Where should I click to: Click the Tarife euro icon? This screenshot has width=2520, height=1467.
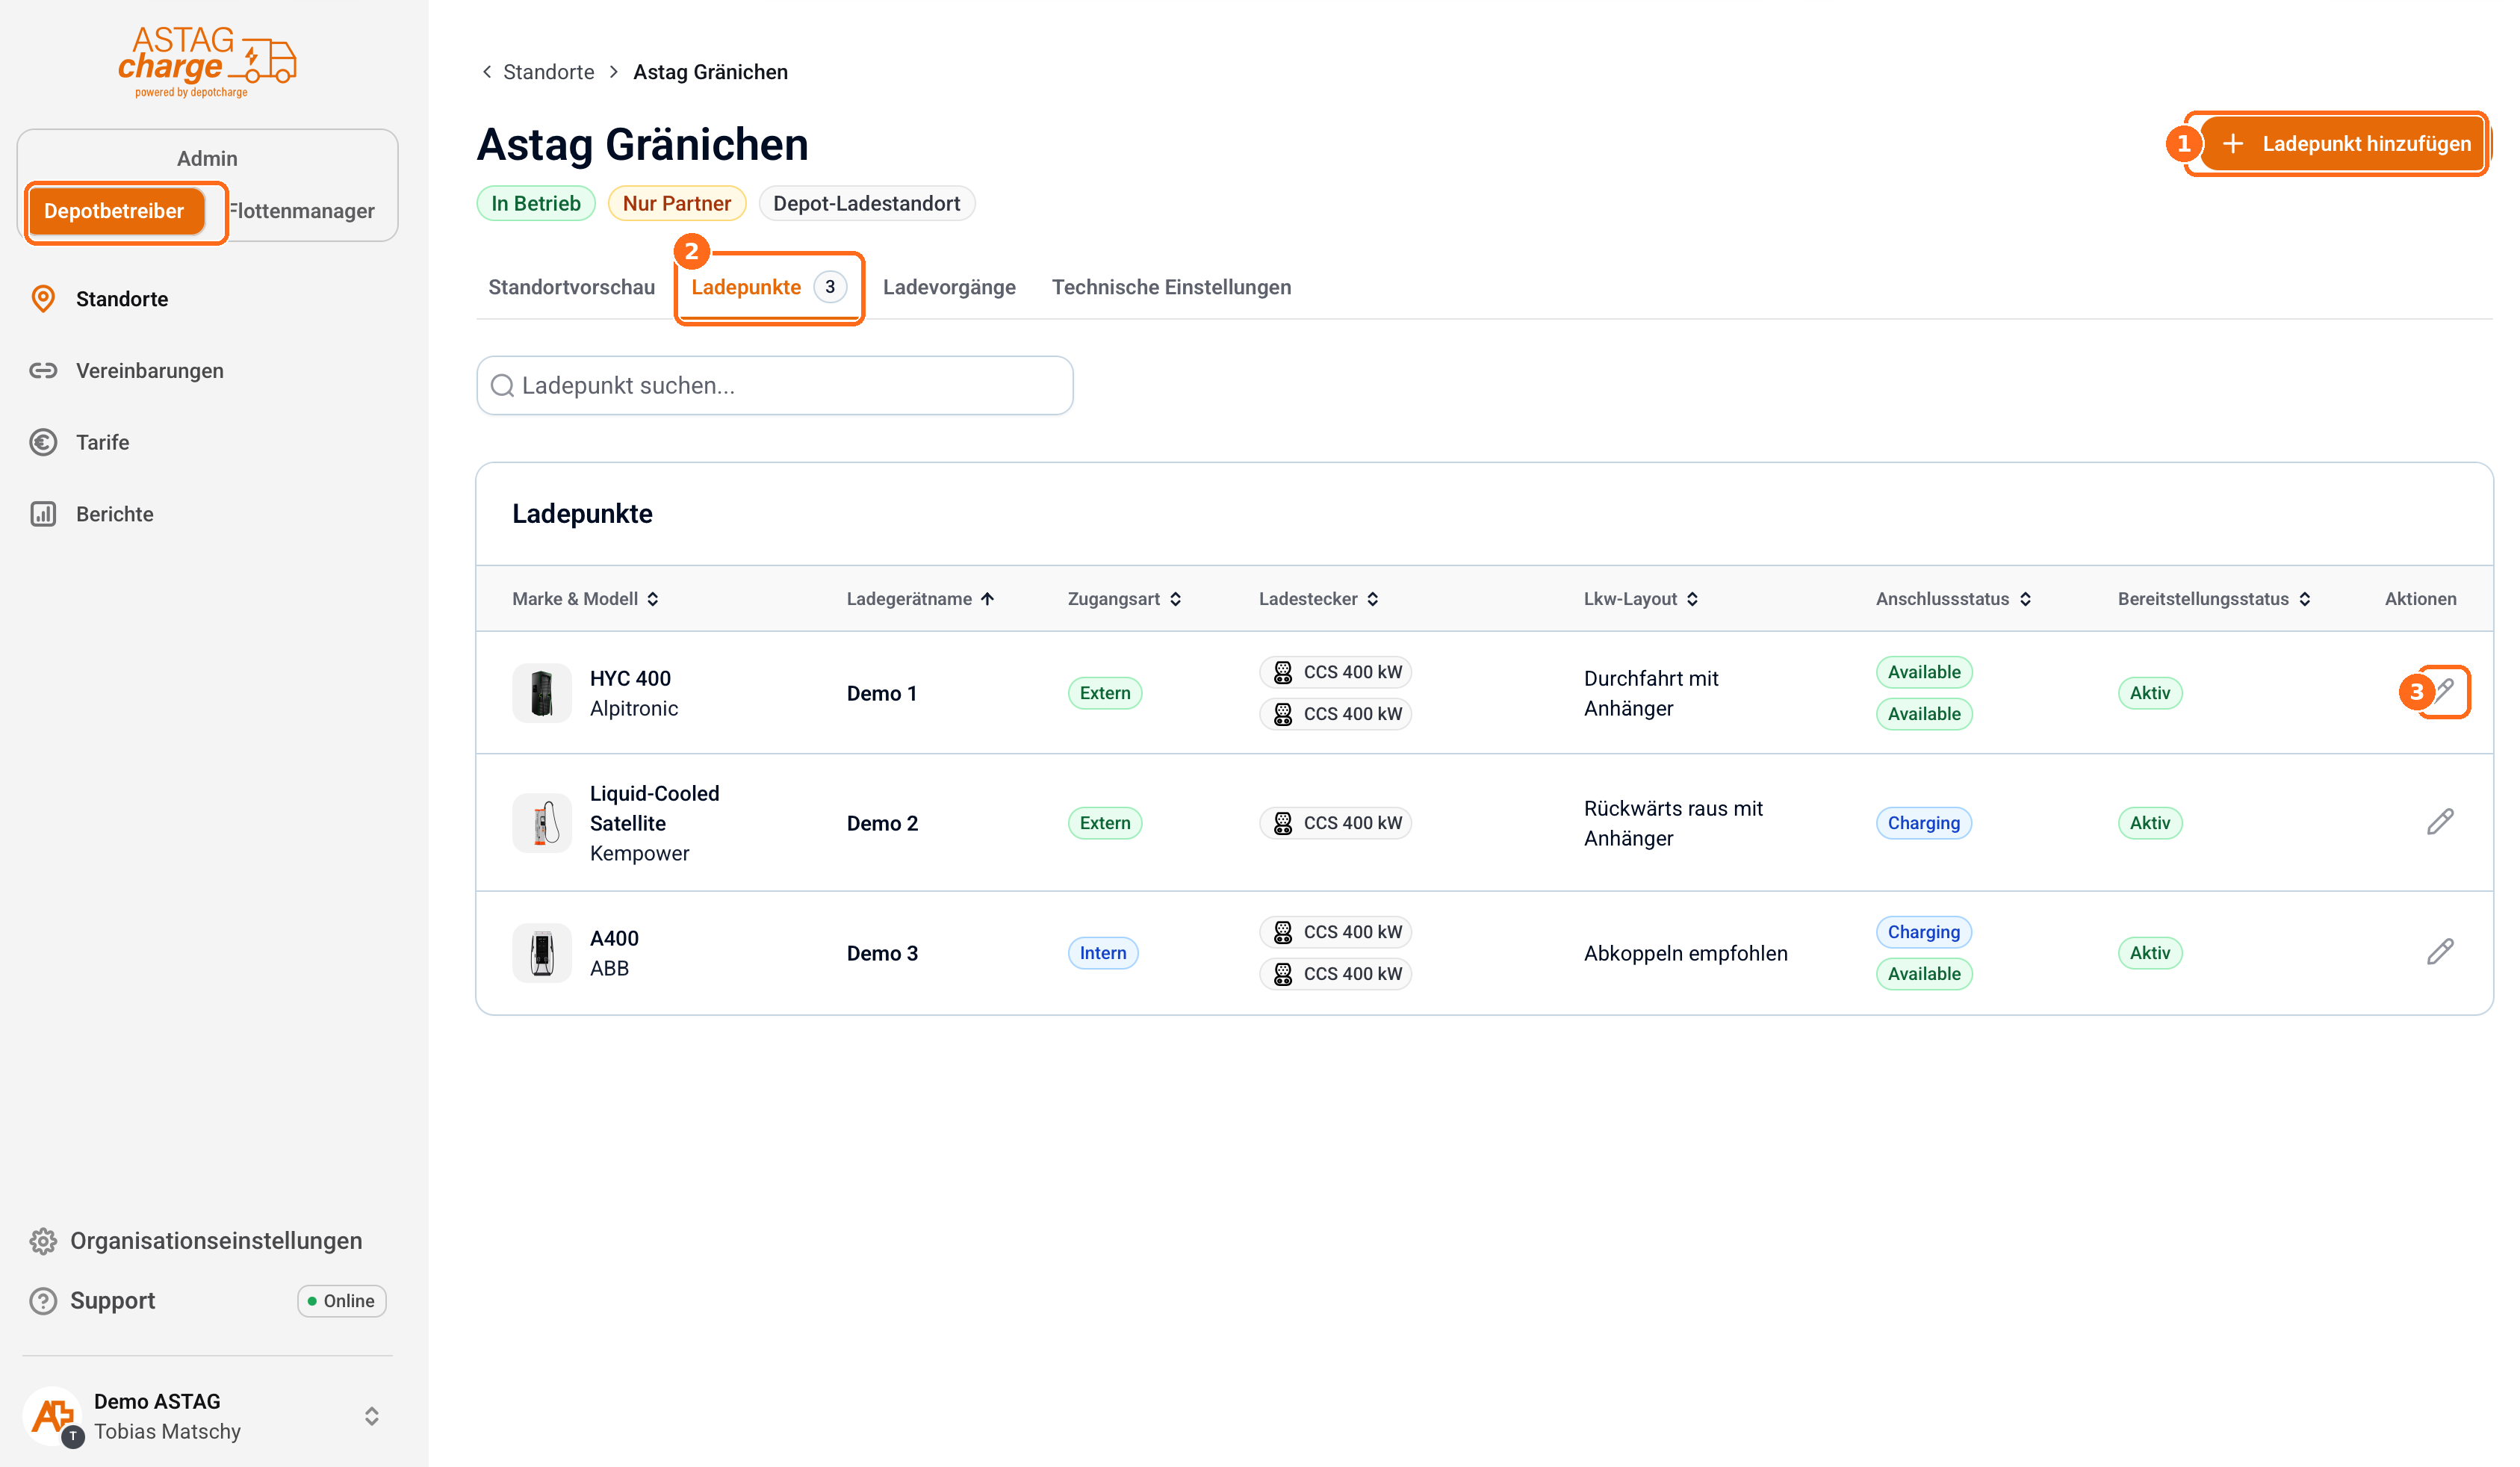[43, 442]
